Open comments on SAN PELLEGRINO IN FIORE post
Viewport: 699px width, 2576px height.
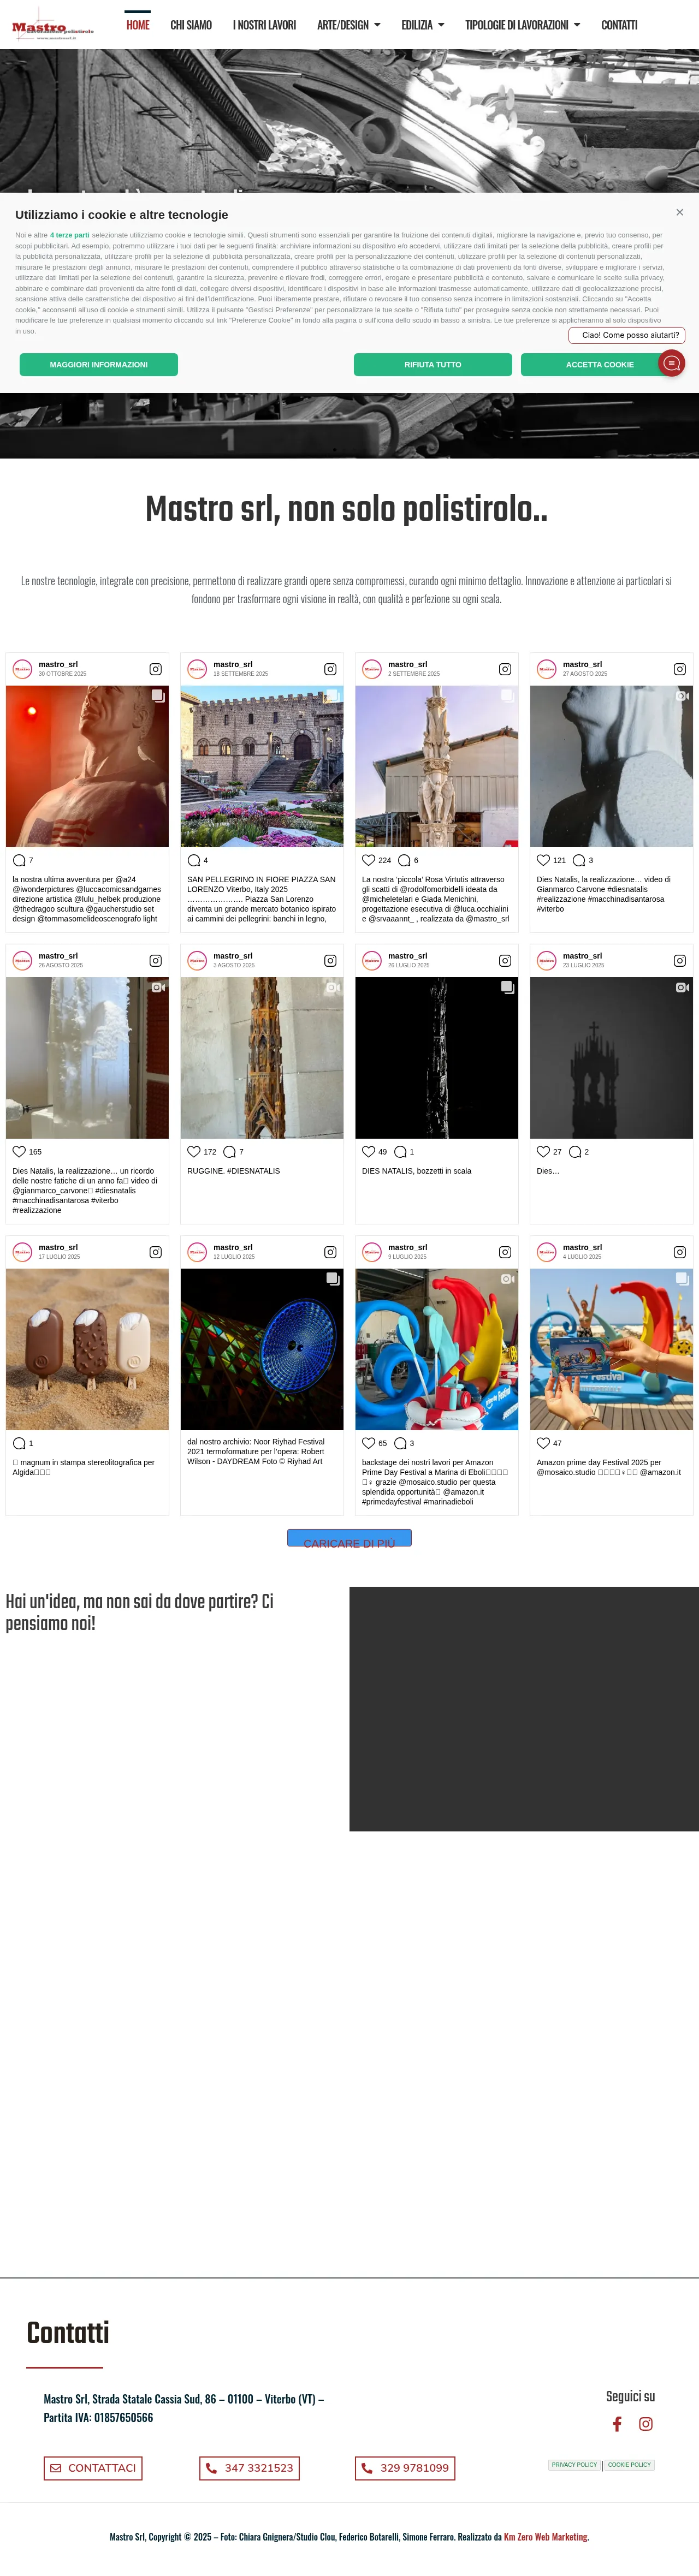coord(193,860)
